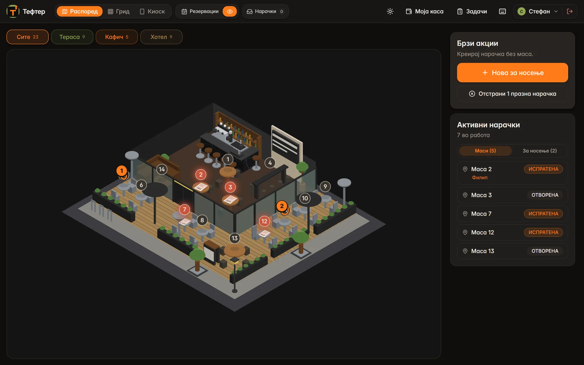Select the Маси (5) tab
The image size is (584, 365).
click(x=485, y=151)
